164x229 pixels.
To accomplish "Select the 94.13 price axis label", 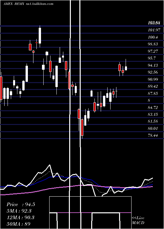I will click(x=153, y=65).
